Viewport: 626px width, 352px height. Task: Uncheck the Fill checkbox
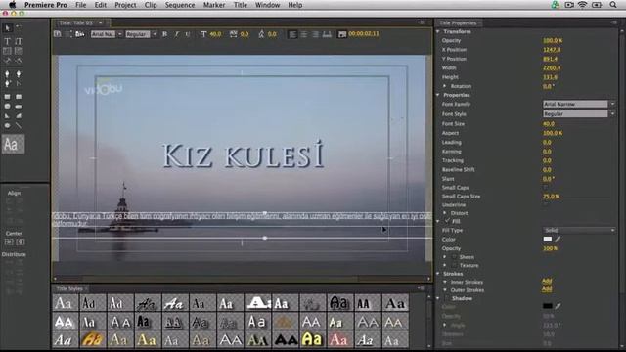pos(447,221)
